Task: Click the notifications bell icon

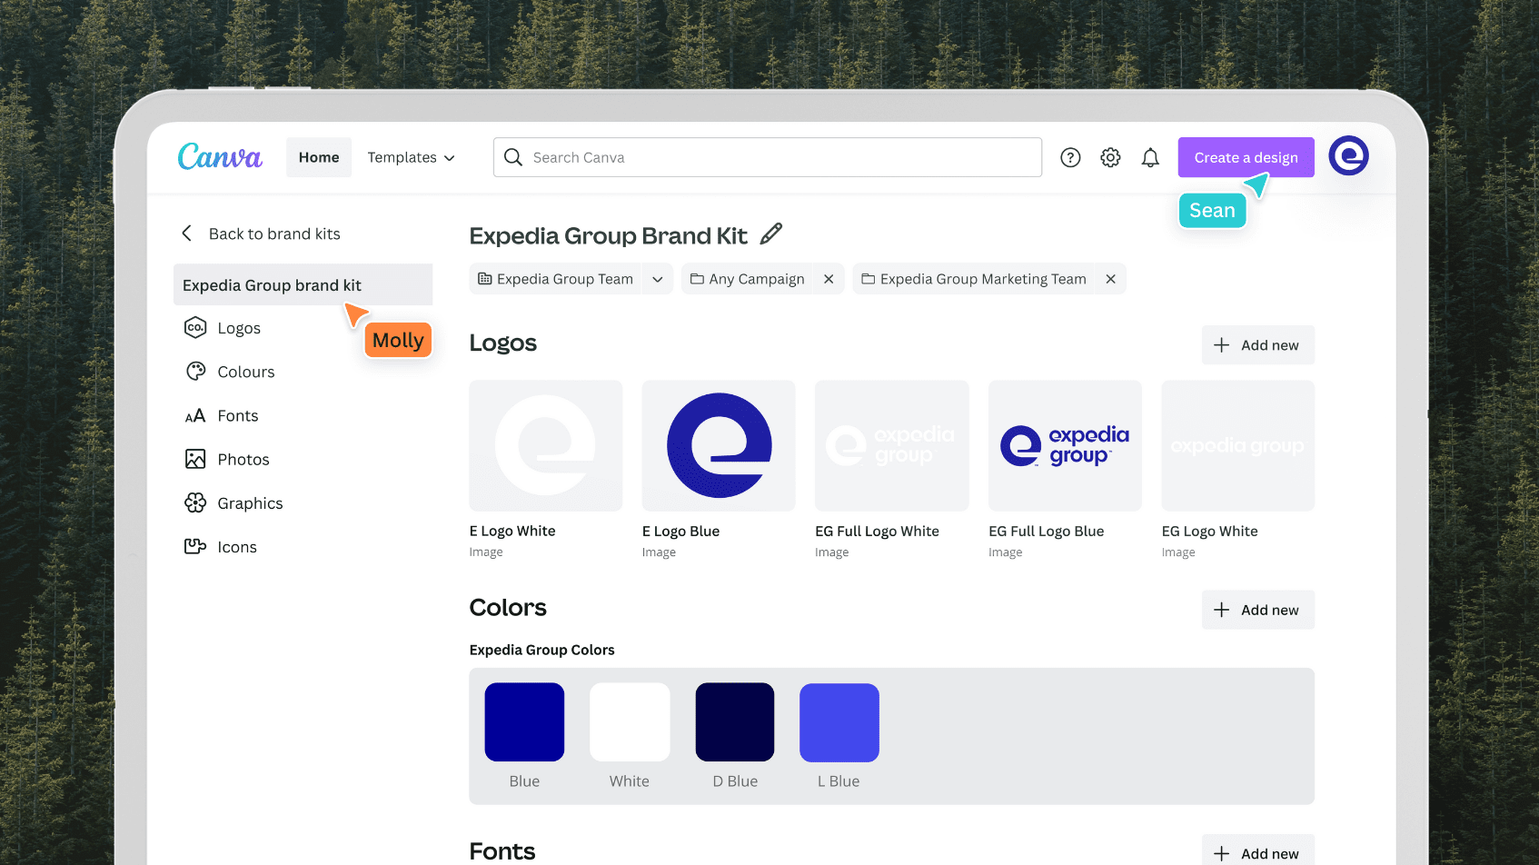Action: [1150, 157]
